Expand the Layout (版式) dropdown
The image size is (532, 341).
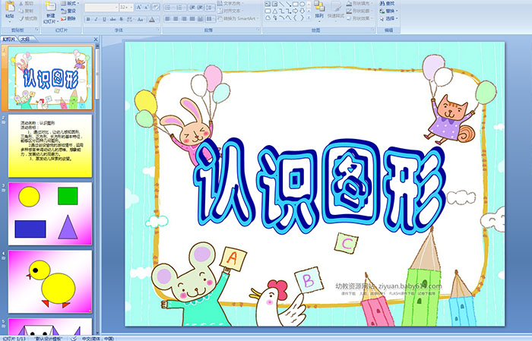(70, 3)
